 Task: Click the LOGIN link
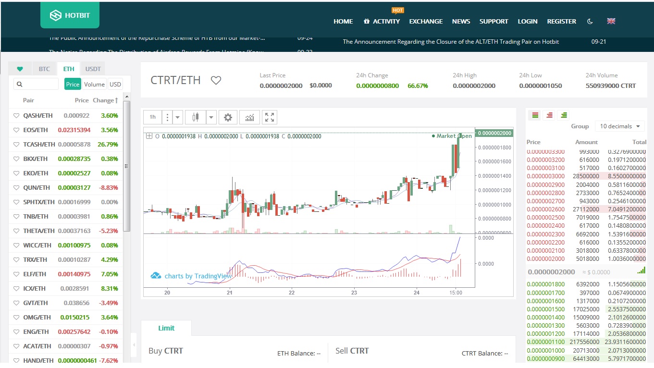tap(528, 21)
